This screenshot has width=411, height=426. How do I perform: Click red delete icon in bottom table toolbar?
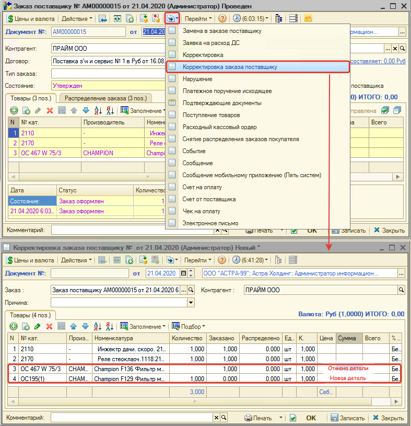[x=49, y=326]
